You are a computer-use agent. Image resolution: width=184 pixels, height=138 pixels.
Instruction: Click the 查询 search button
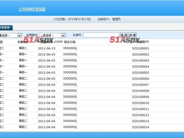click(x=124, y=35)
